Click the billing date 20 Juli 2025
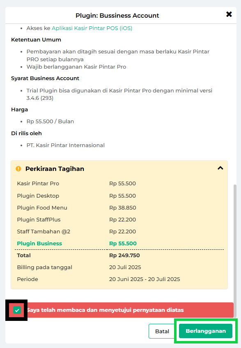This screenshot has height=348, width=241. [x=125, y=267]
